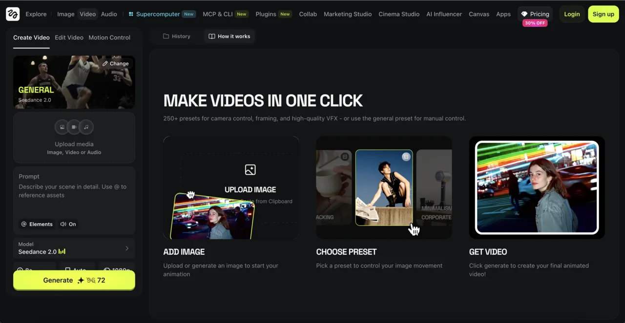Click the CHOOSE PRESET heading
The width and height of the screenshot is (625, 323).
[x=346, y=252]
